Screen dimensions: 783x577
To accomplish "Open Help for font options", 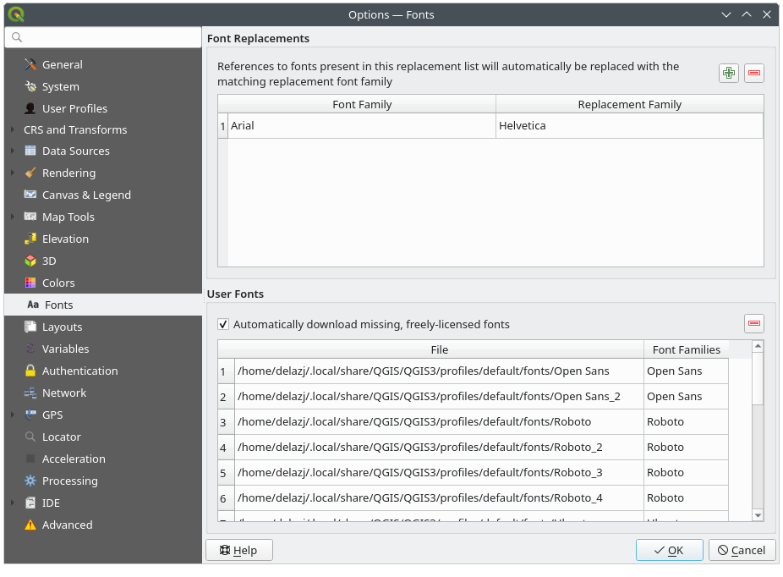I will point(238,550).
